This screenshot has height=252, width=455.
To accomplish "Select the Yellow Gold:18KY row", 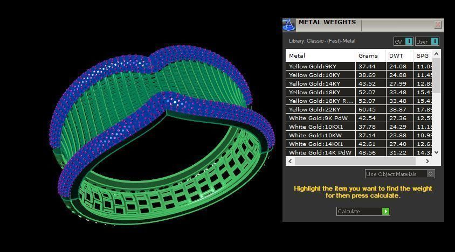I will (x=359, y=92).
